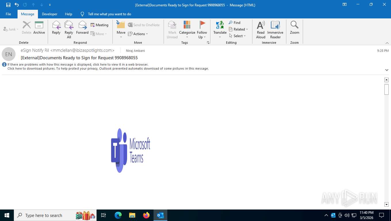Image resolution: width=391 pixels, height=221 pixels.
Task: Launch Firefox from taskbar
Action: pyautogui.click(x=146, y=215)
